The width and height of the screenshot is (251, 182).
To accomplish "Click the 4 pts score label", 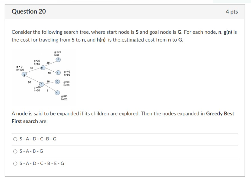I will (232, 12).
